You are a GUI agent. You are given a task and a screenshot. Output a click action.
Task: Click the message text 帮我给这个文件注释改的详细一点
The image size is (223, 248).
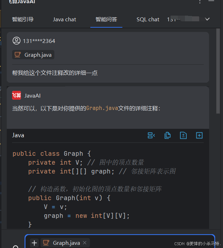point(55,73)
